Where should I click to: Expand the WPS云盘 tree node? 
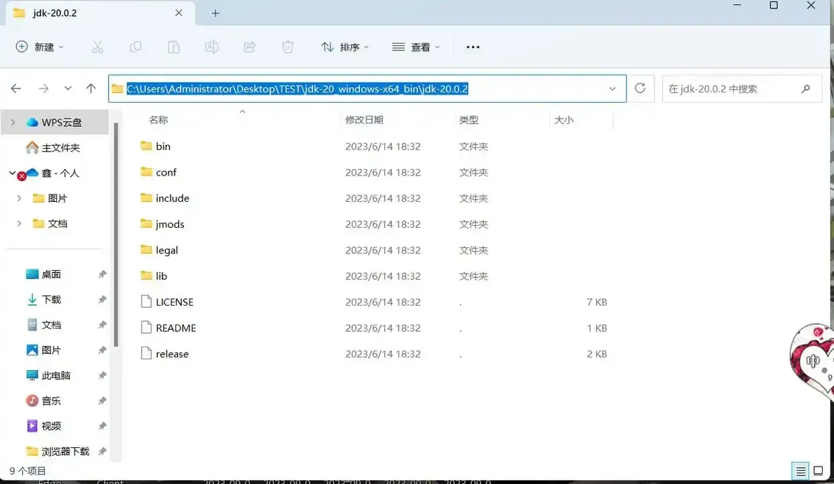[13, 123]
